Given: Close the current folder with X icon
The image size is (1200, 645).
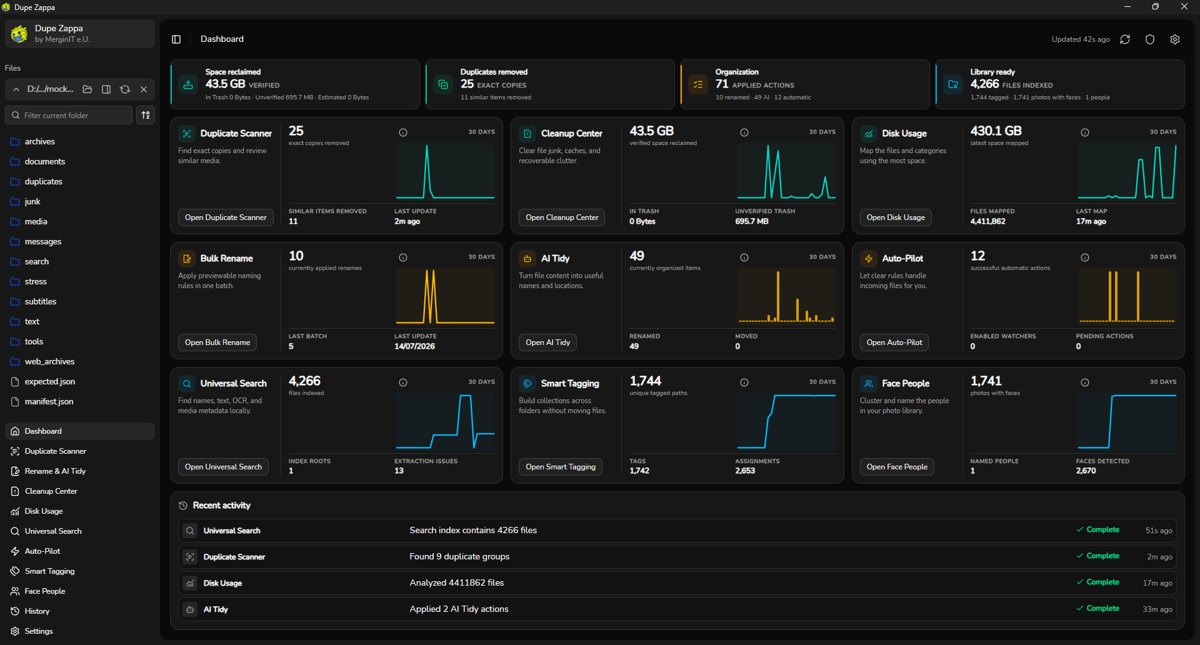Looking at the screenshot, I should 144,89.
